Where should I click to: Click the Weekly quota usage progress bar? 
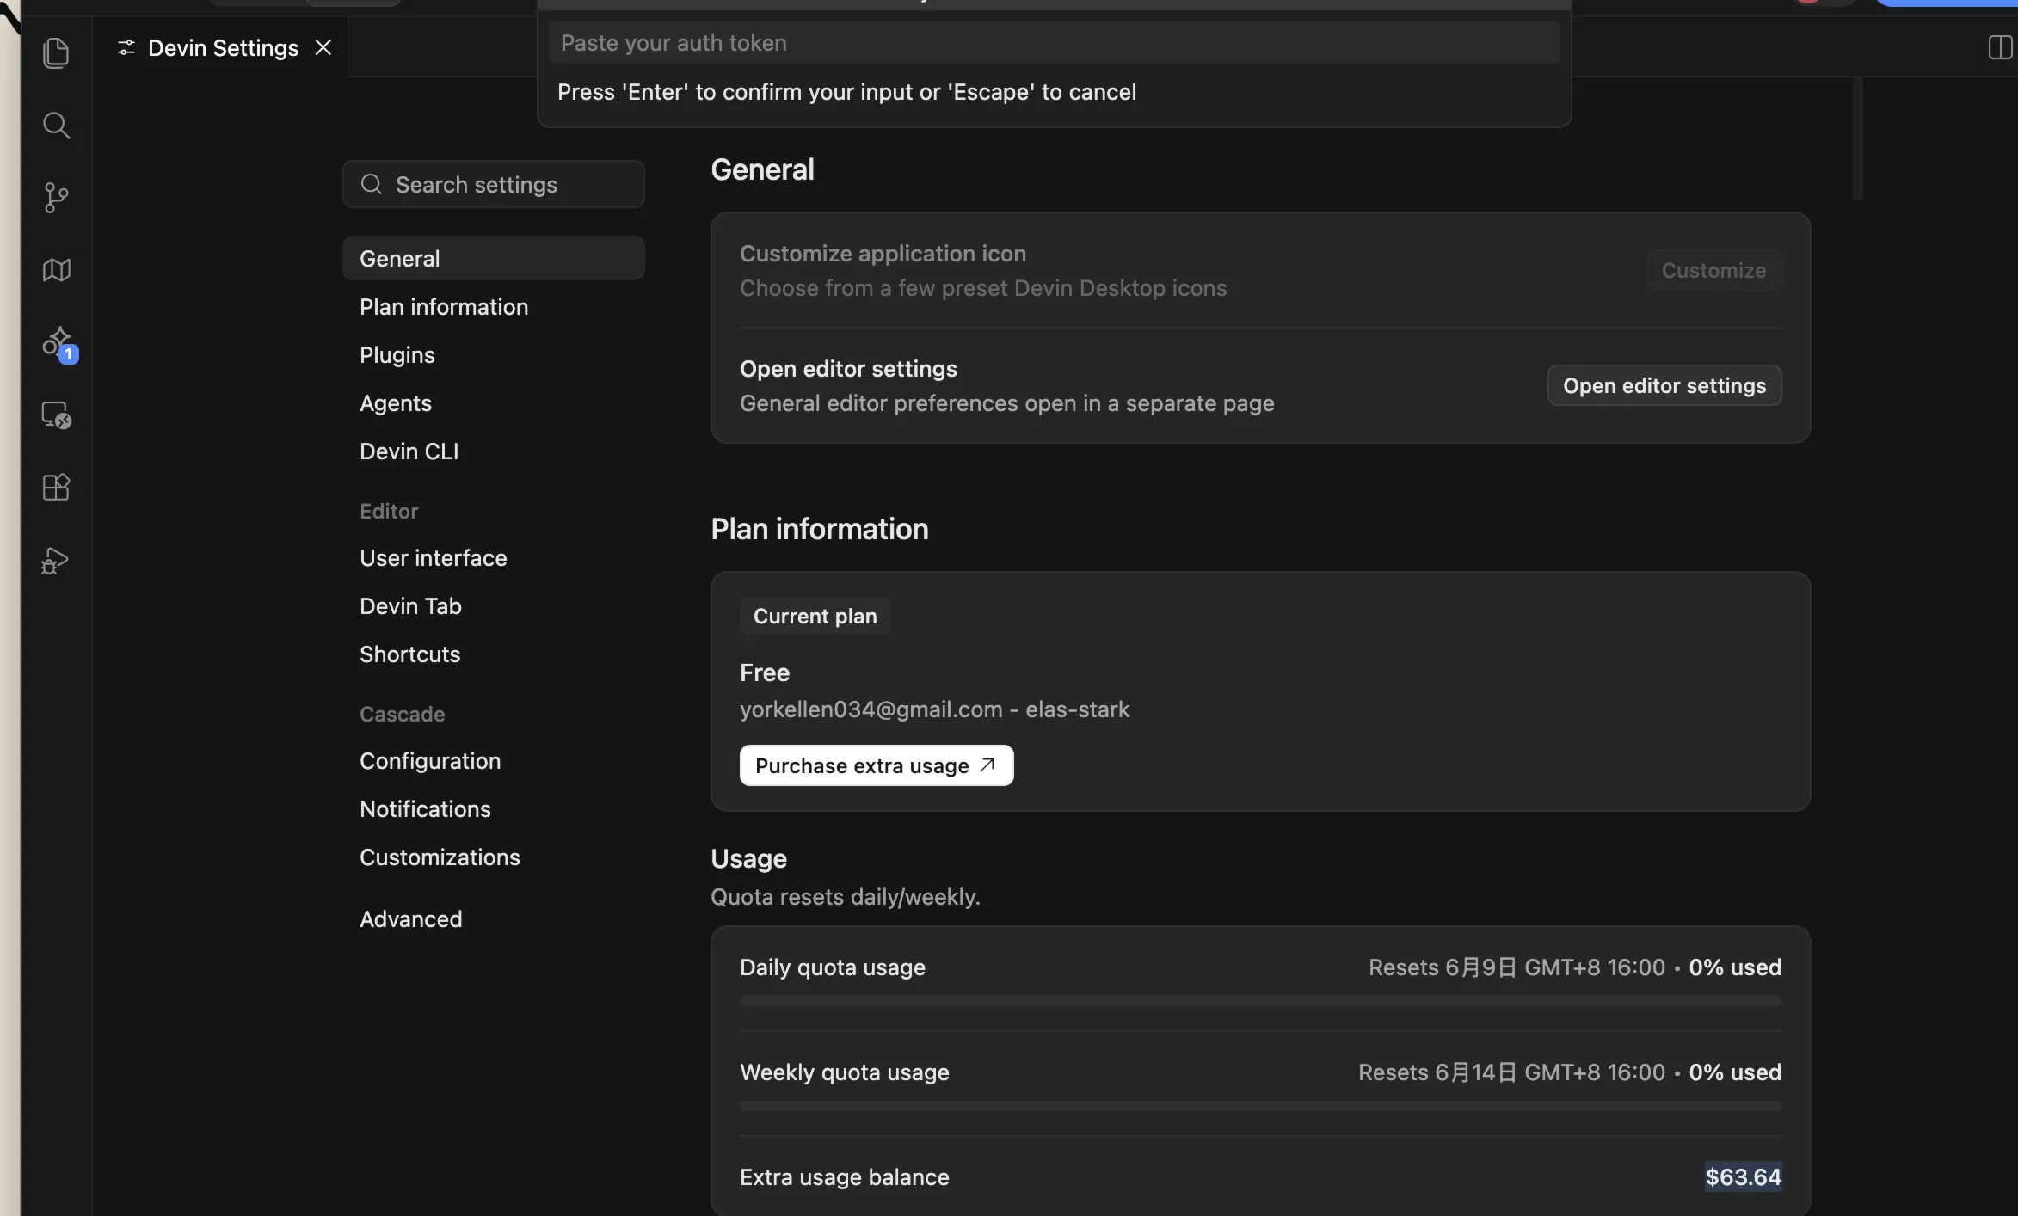pyautogui.click(x=1260, y=1106)
